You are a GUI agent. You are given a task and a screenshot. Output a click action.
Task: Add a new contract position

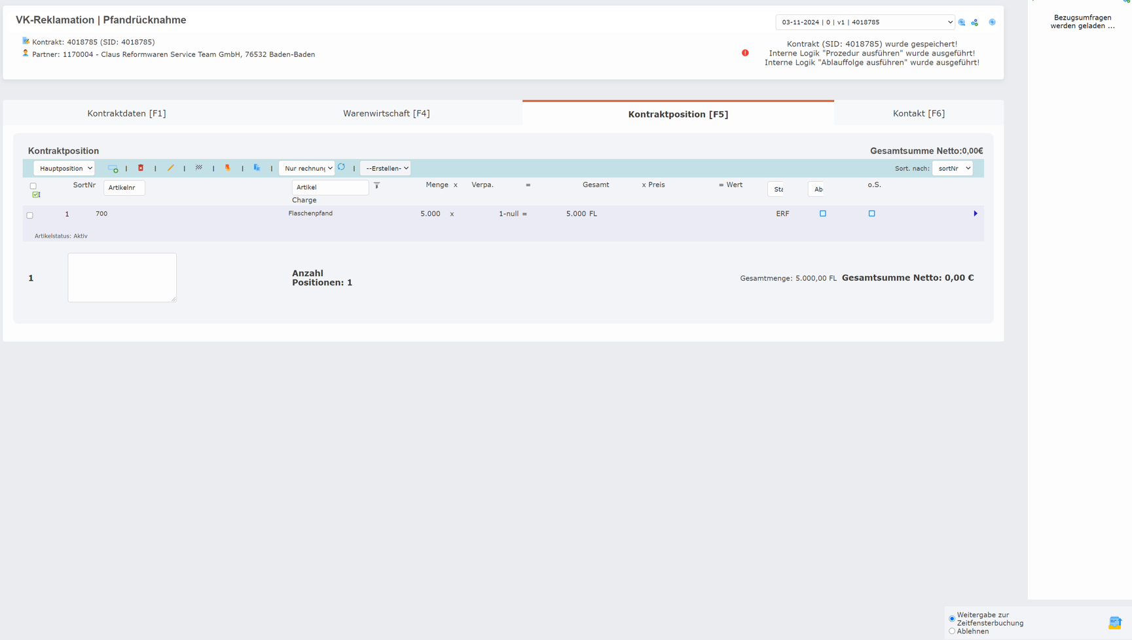coord(113,168)
